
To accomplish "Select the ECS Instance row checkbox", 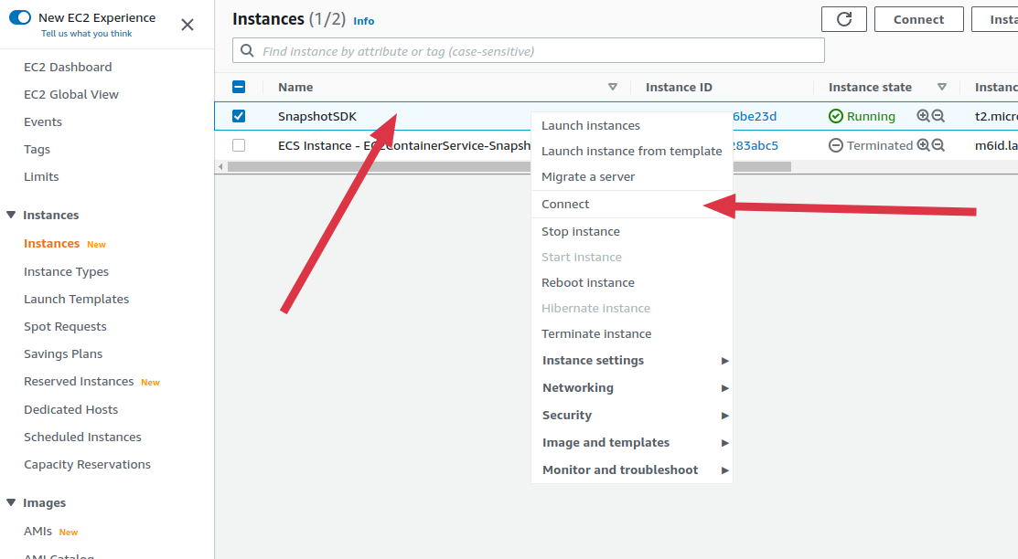I will click(239, 145).
